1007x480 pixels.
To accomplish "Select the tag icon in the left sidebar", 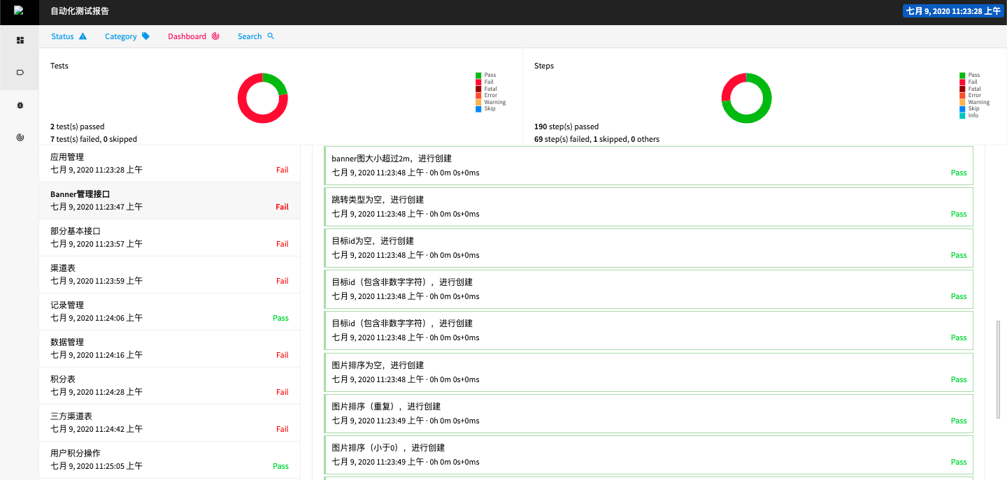I will (20, 71).
